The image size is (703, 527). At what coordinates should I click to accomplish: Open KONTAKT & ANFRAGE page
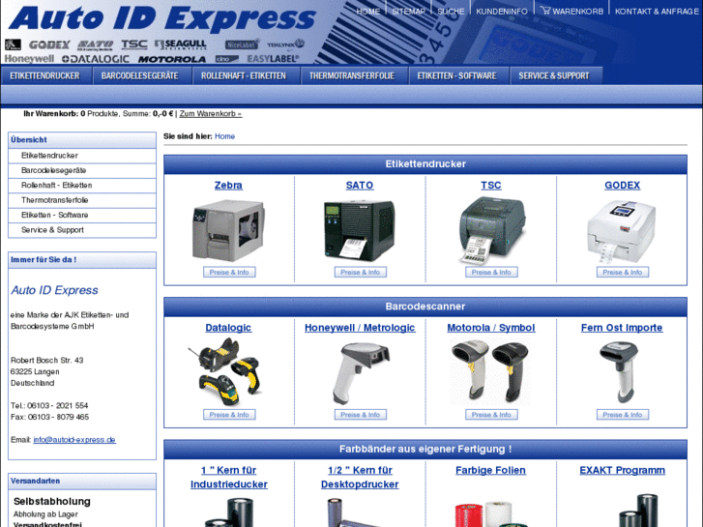pyautogui.click(x=657, y=12)
